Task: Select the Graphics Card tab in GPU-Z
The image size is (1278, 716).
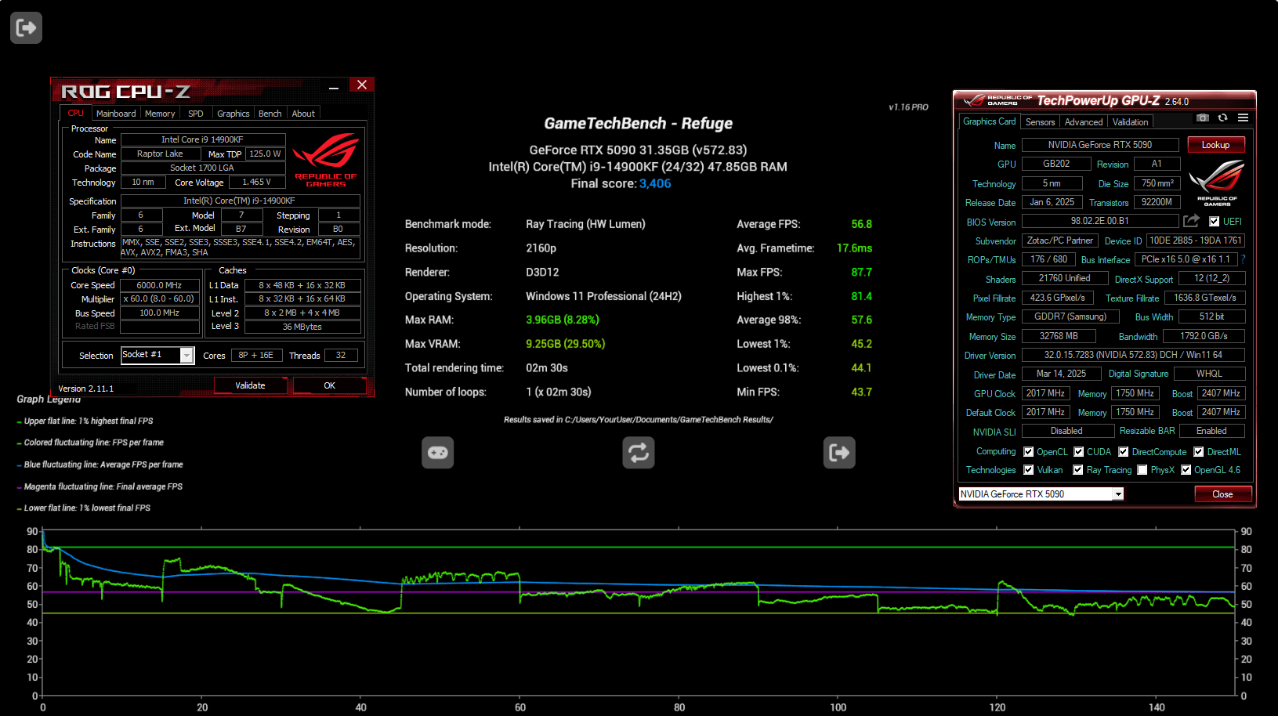Action: 989,121
